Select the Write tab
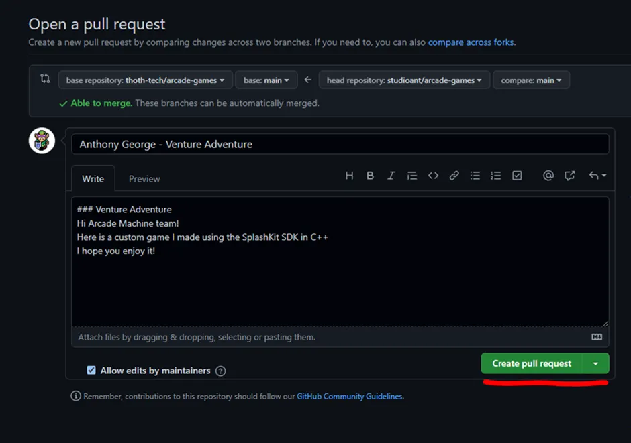 pos(93,179)
